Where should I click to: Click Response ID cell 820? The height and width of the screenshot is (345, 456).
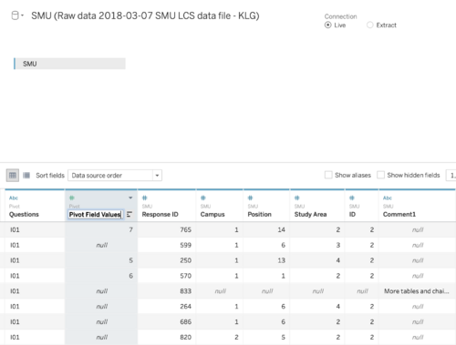pyautogui.click(x=167, y=337)
